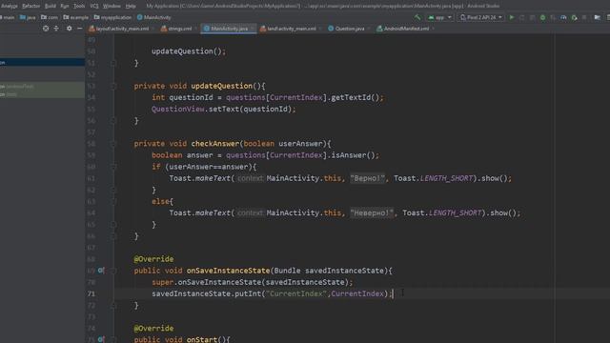The width and height of the screenshot is (610, 343).
Task: Select the MainActivity breadcrumb class
Action: [x=154, y=17]
